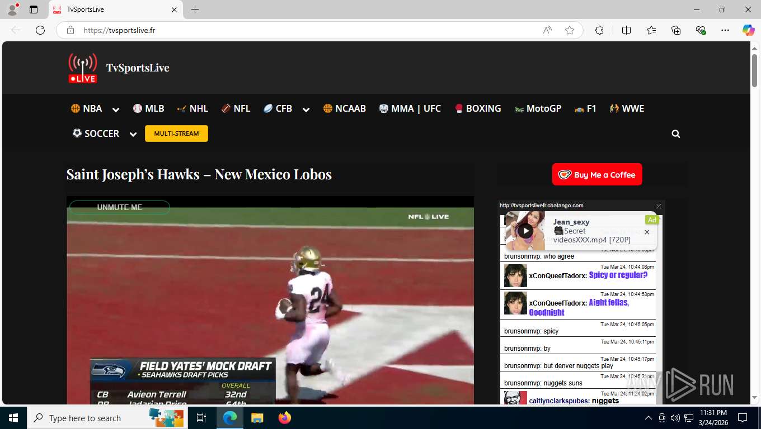Add this page to favorites star
Screen dimensions: 761x429
(570, 30)
